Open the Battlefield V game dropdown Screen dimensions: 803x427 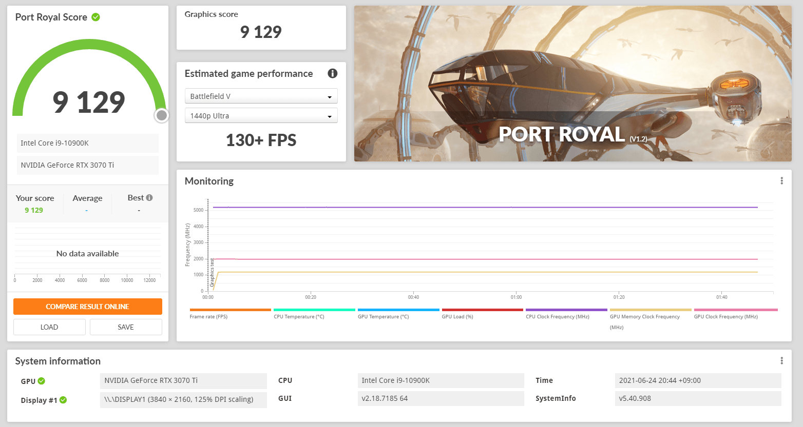point(261,96)
